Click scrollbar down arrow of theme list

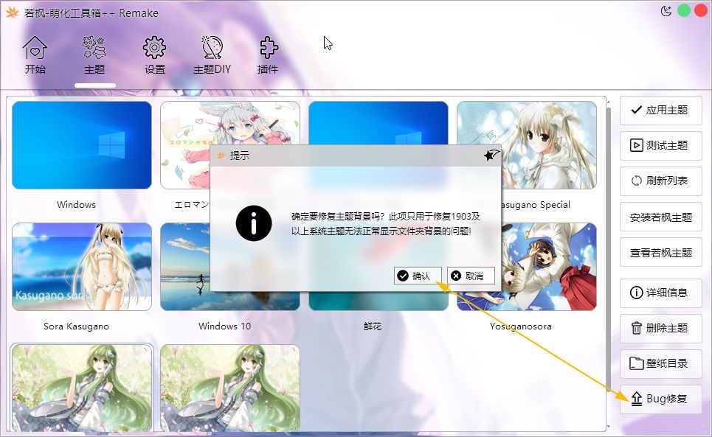(x=609, y=427)
